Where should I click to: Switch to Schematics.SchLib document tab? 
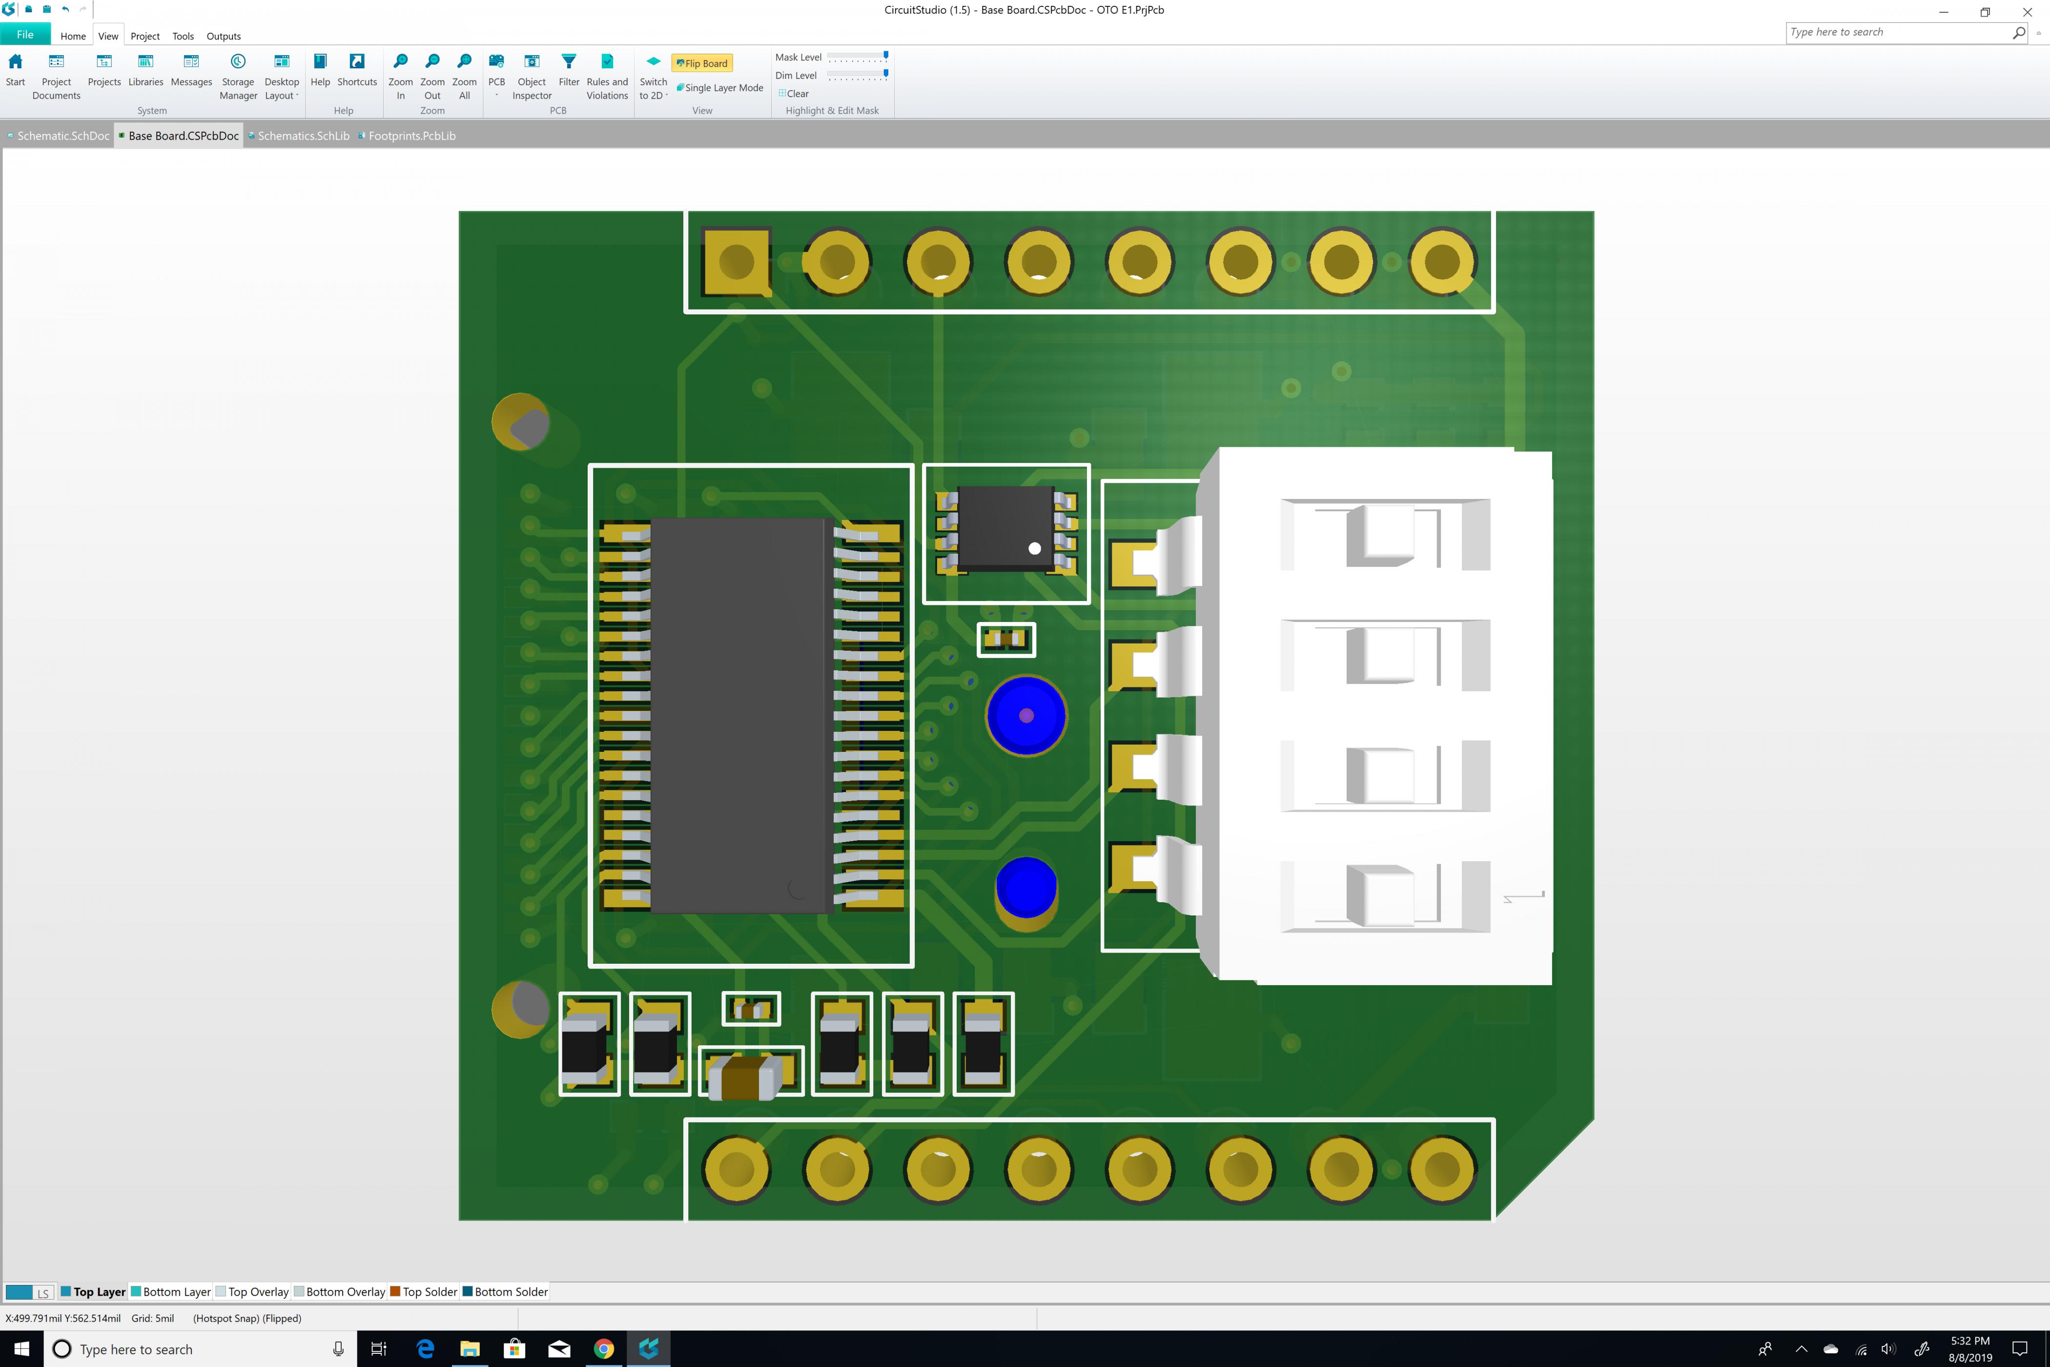[299, 136]
